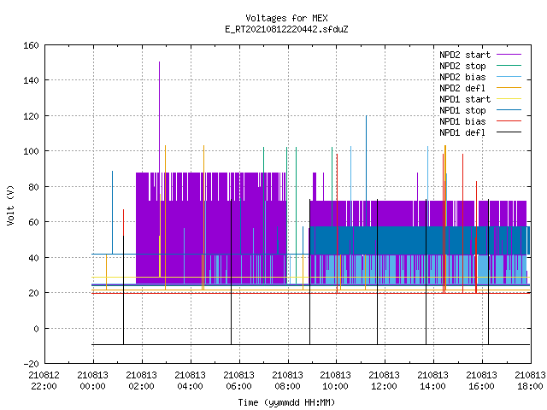Click the 210813 08:00 time tick label

click(x=287, y=381)
